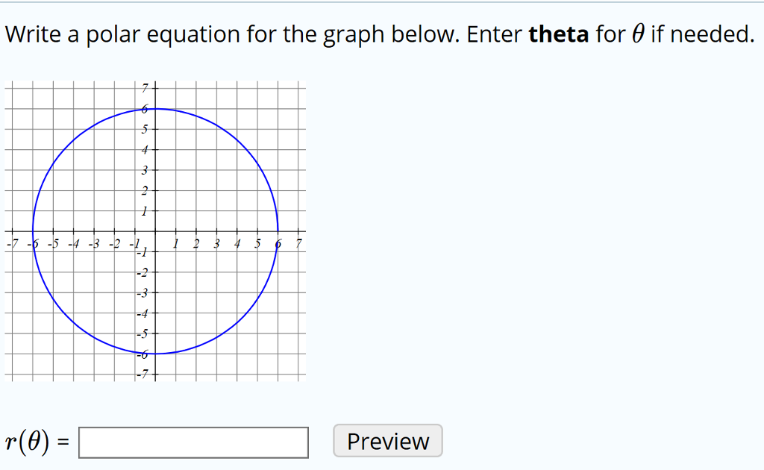The width and height of the screenshot is (764, 470).
Task: Click the x-axis tick label 7
Action: click(298, 243)
